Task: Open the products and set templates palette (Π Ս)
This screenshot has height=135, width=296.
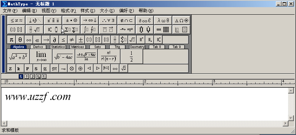Action: 145,29
